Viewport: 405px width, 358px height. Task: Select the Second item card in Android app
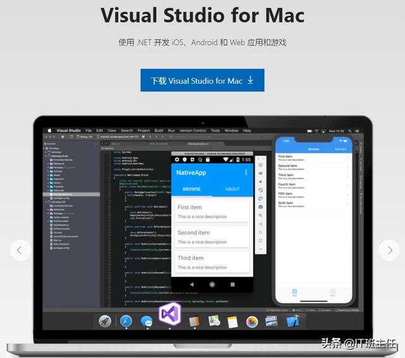coord(213,237)
